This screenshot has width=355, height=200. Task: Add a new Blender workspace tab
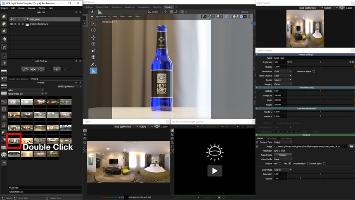coord(176,7)
